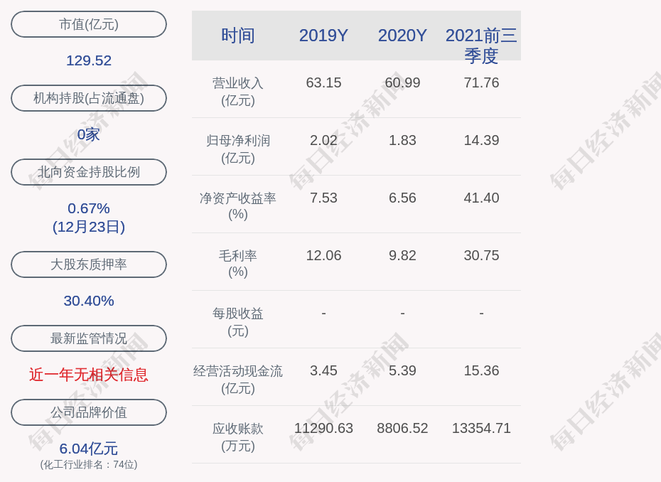Image resolution: width=661 pixels, height=482 pixels.
Task: Select the 每股收益(元) row label
Action: coord(238,322)
